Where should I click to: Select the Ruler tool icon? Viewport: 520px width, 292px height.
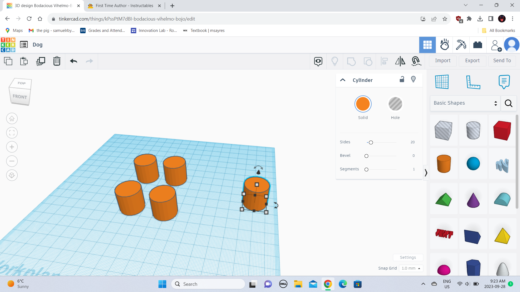click(x=473, y=82)
